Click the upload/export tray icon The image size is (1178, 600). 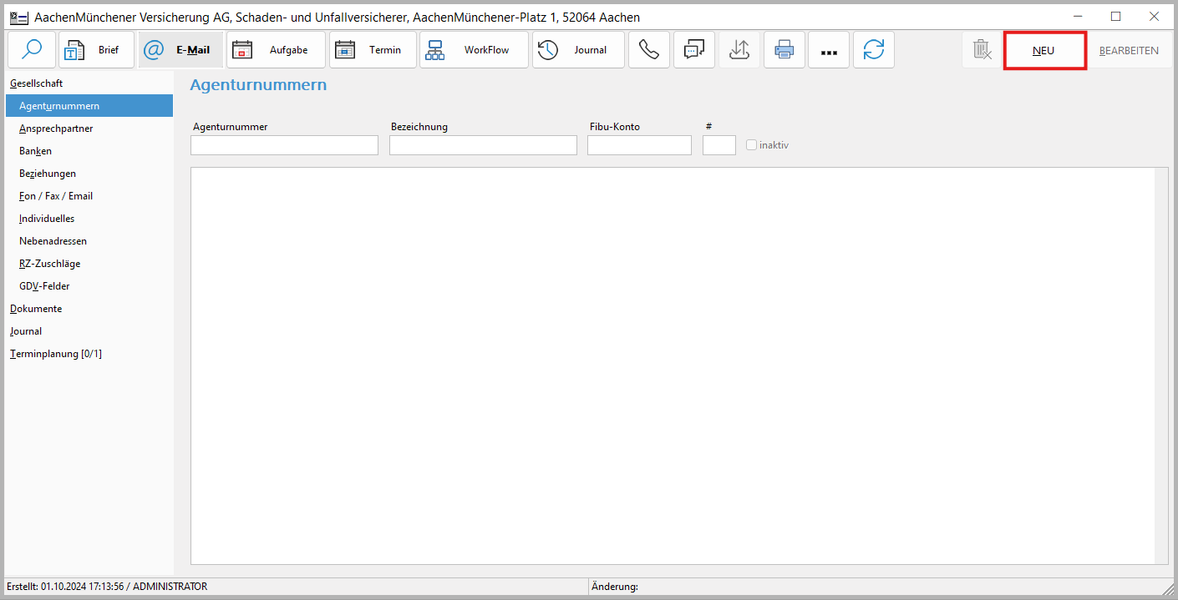tap(739, 50)
